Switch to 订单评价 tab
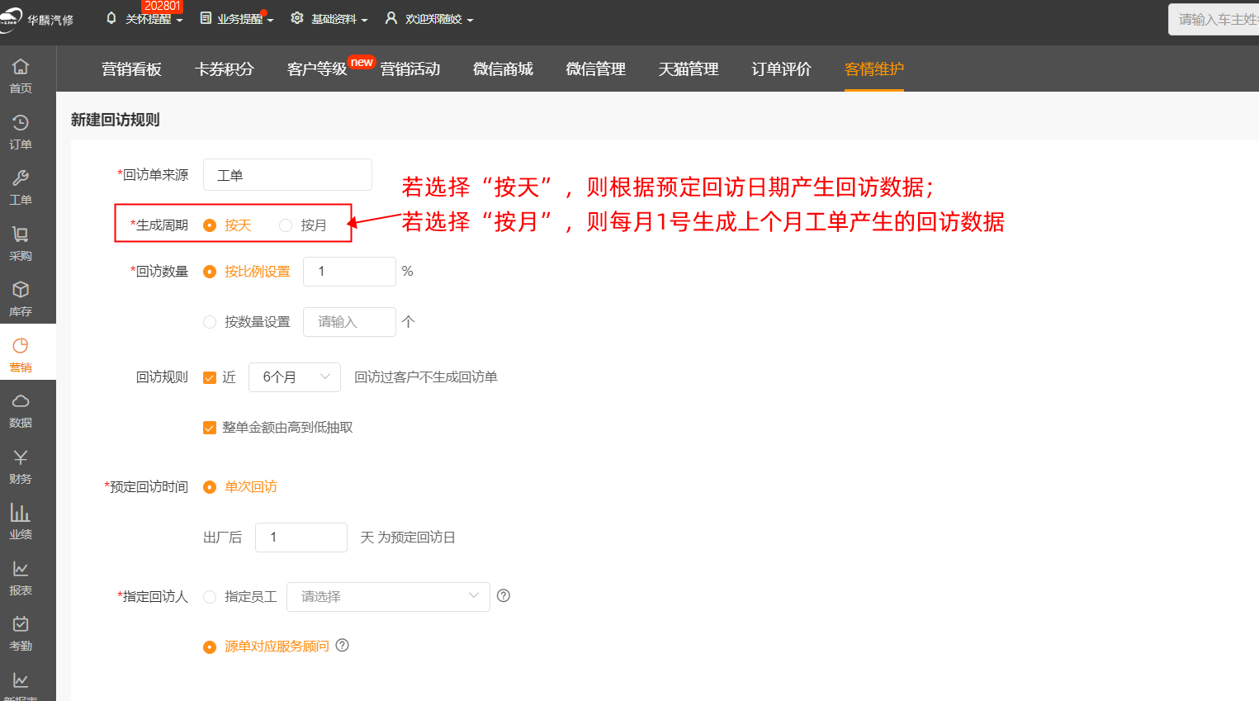This screenshot has width=1259, height=701. tap(781, 69)
